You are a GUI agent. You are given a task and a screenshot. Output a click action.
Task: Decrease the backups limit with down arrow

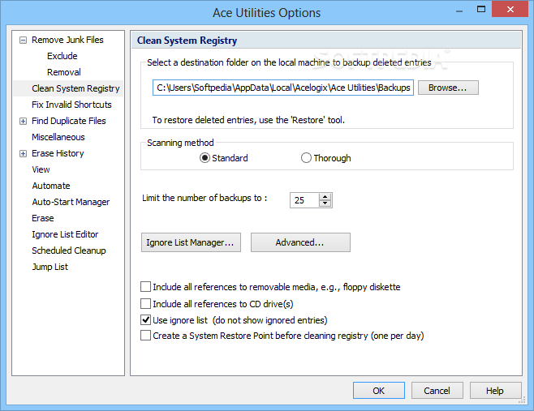click(x=325, y=203)
